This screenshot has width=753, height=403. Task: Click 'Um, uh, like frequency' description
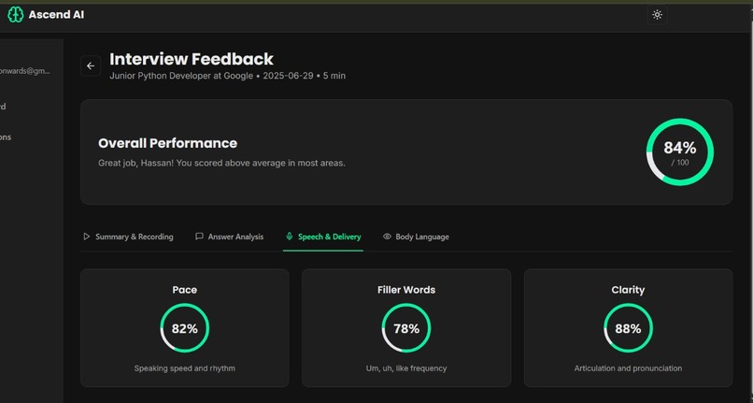[406, 368]
